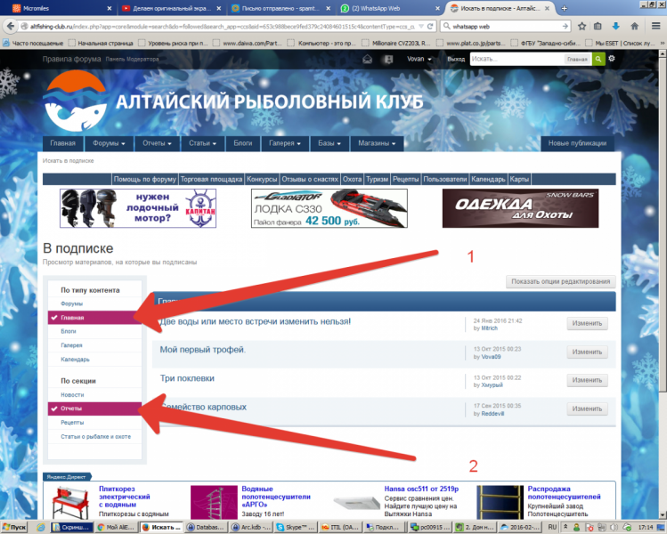Expand the Статьи navigation dropdown

coord(202,143)
